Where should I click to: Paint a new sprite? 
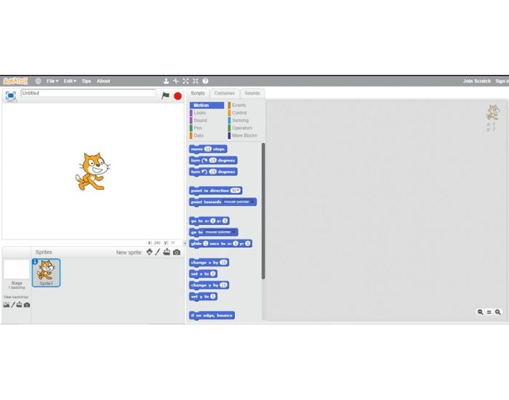coord(158,252)
